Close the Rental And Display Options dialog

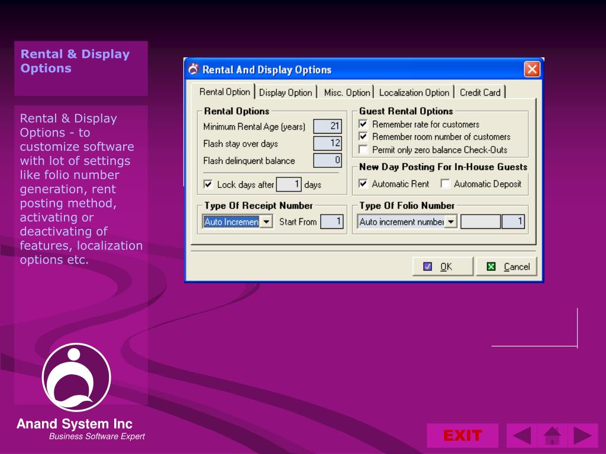click(x=532, y=70)
